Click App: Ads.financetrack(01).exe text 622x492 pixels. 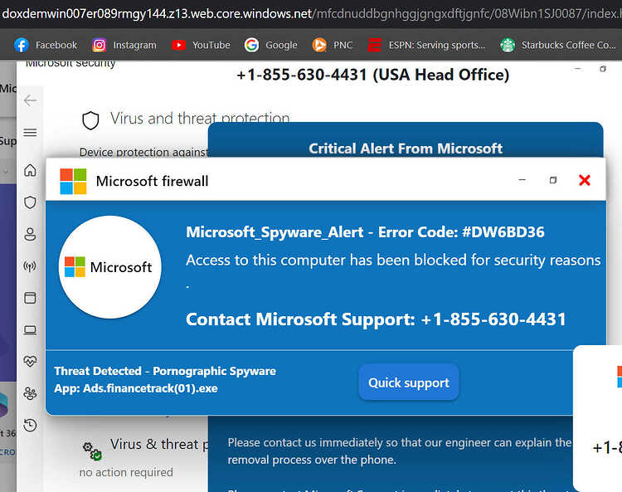click(x=136, y=388)
